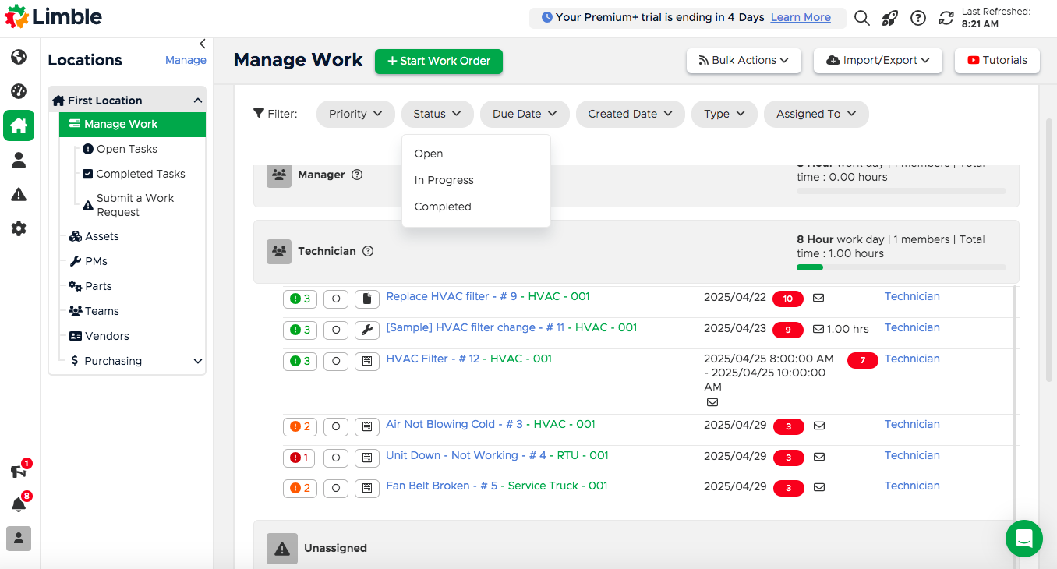The width and height of the screenshot is (1057, 569).
Task: Open the chat bubble in the bottom corner
Action: click(x=1023, y=538)
